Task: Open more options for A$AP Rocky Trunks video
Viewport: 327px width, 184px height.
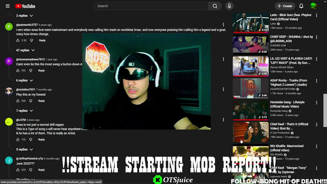Action: point(317,81)
